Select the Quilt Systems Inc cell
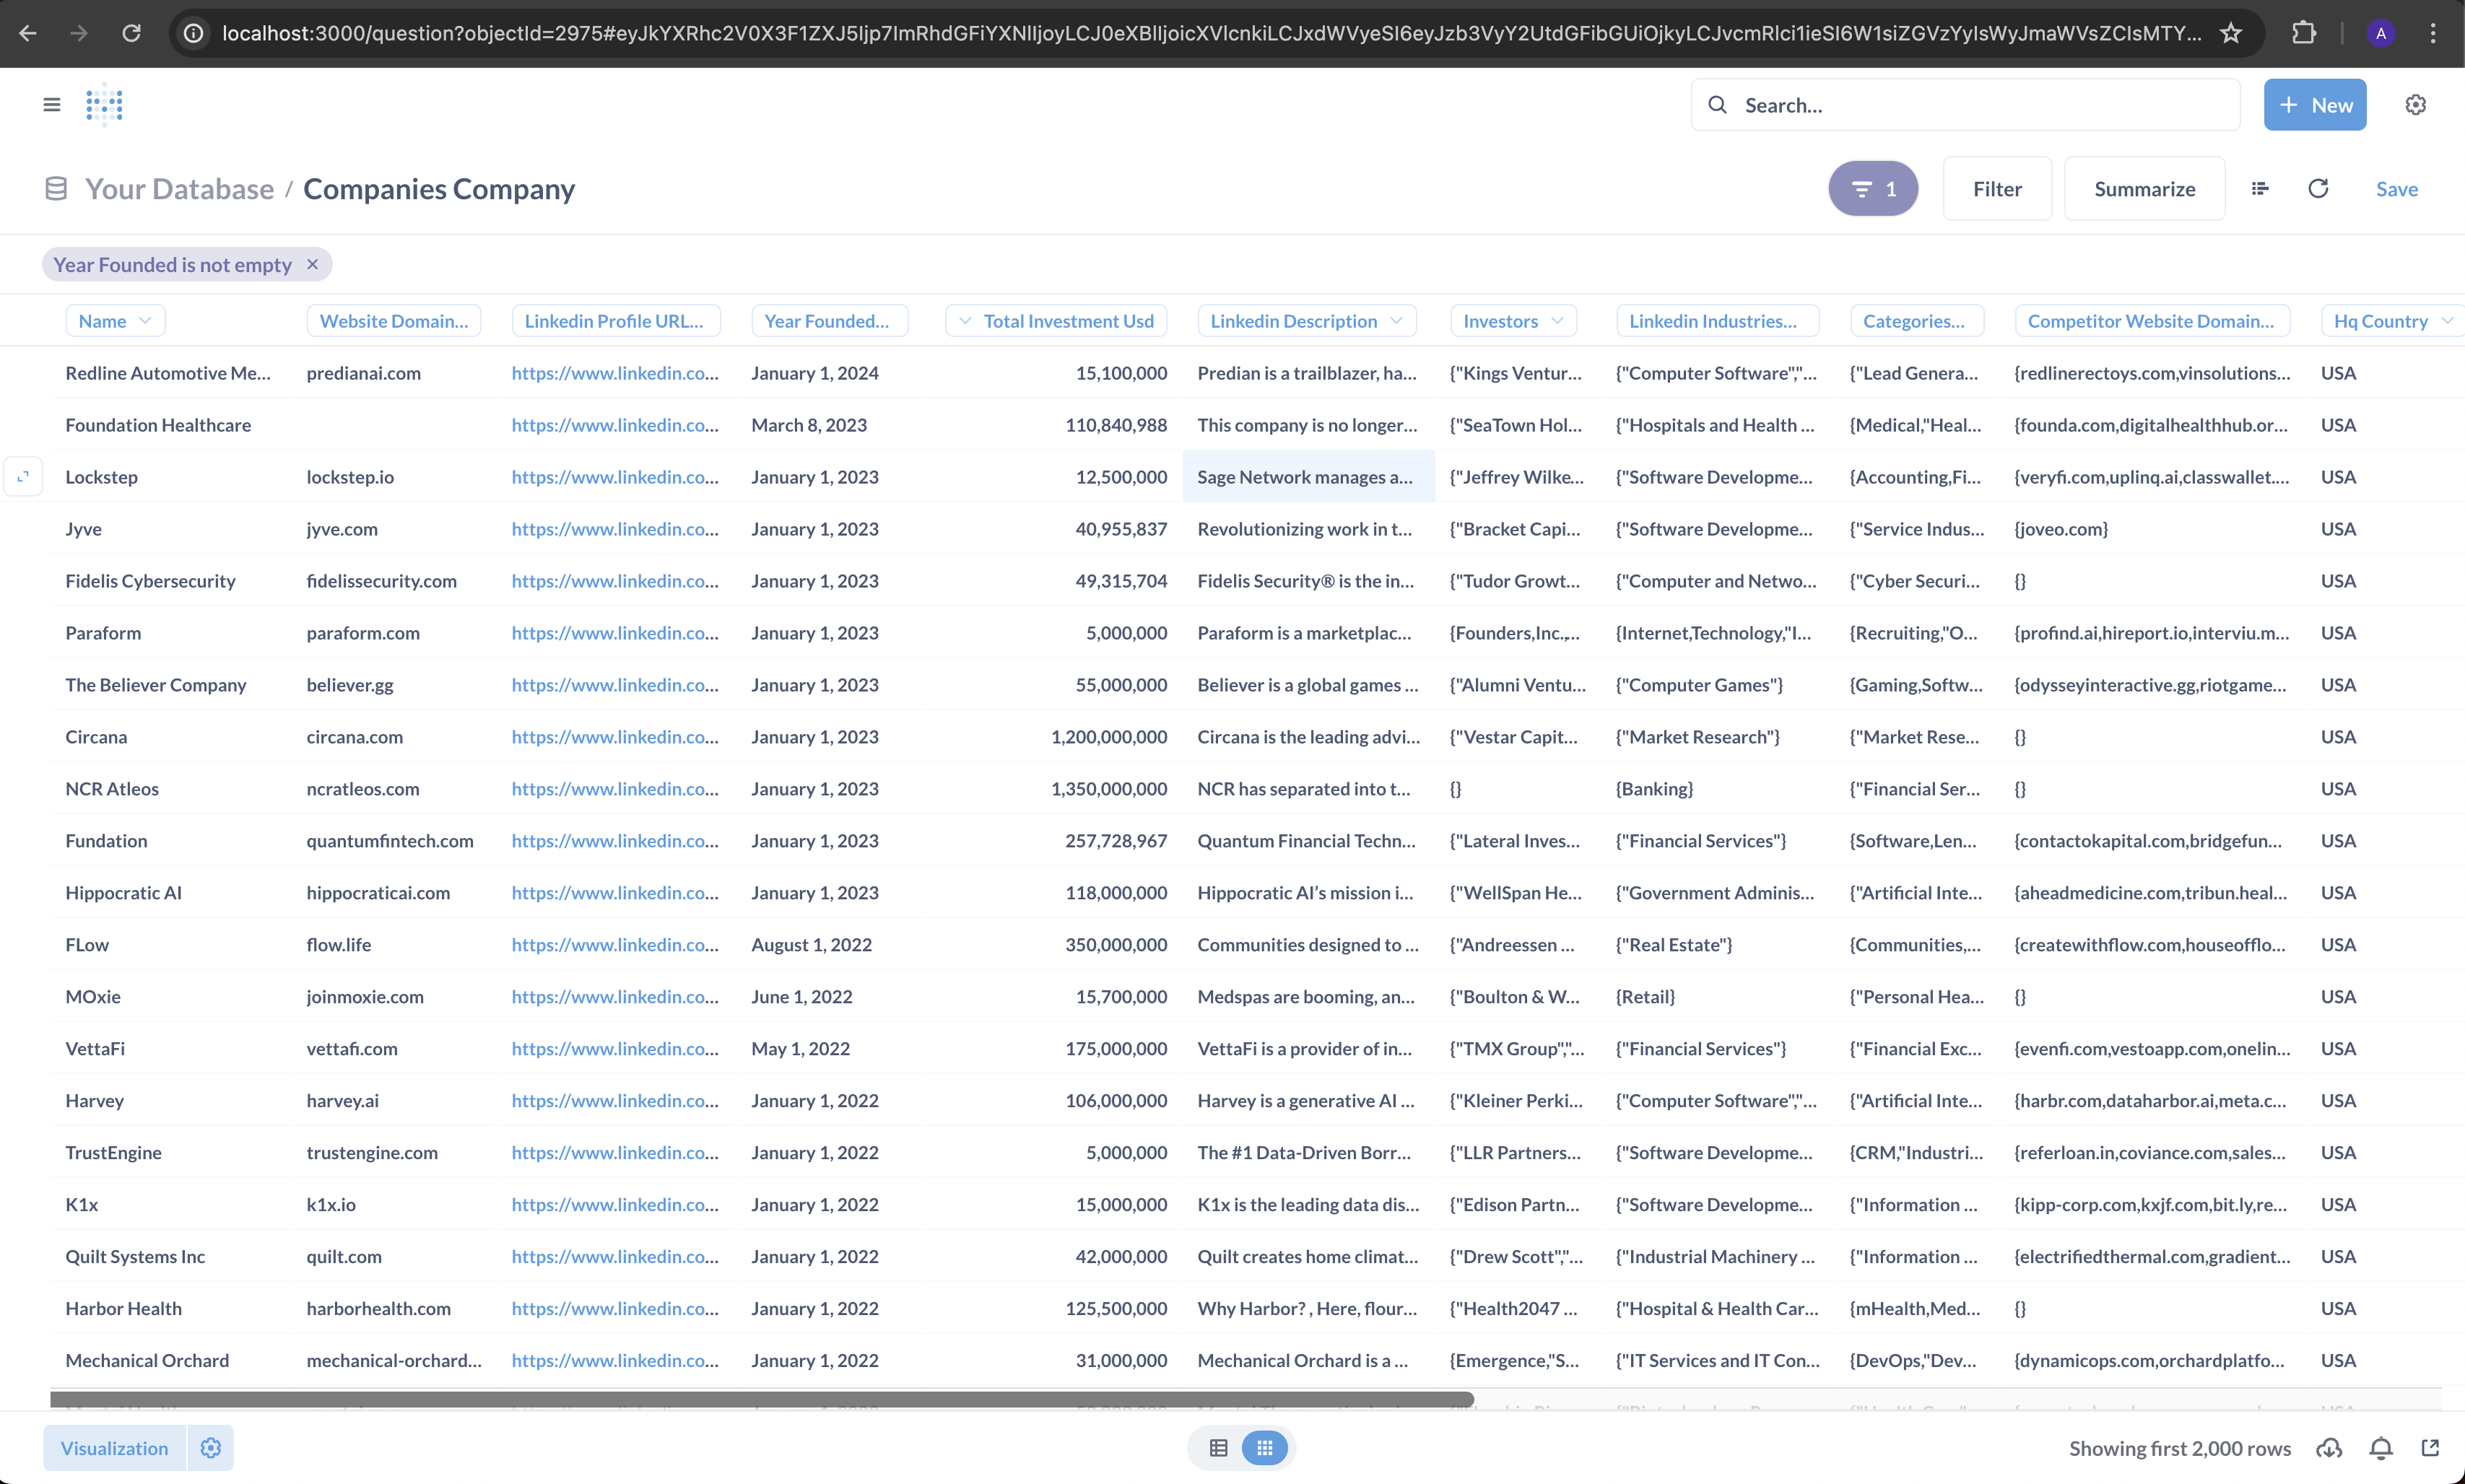 pyautogui.click(x=135, y=1256)
